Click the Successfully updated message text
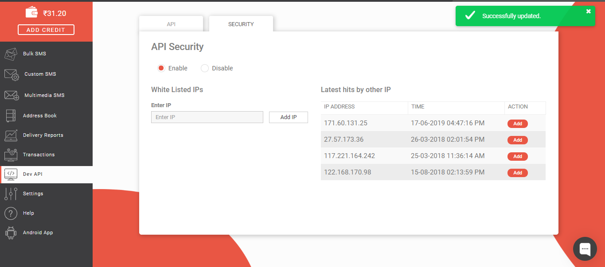This screenshot has width=605, height=267. tap(511, 16)
